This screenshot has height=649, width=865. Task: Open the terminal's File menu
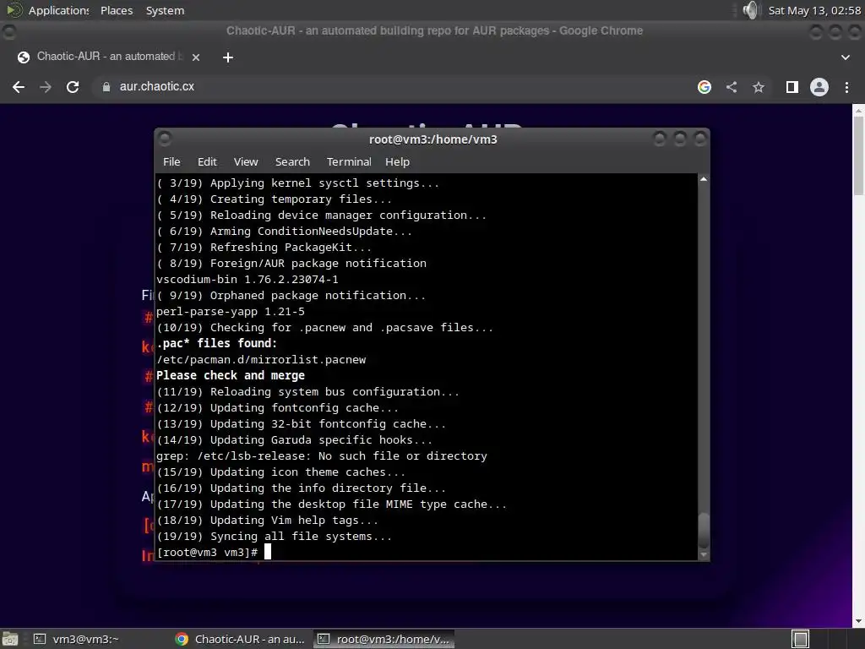tap(171, 161)
